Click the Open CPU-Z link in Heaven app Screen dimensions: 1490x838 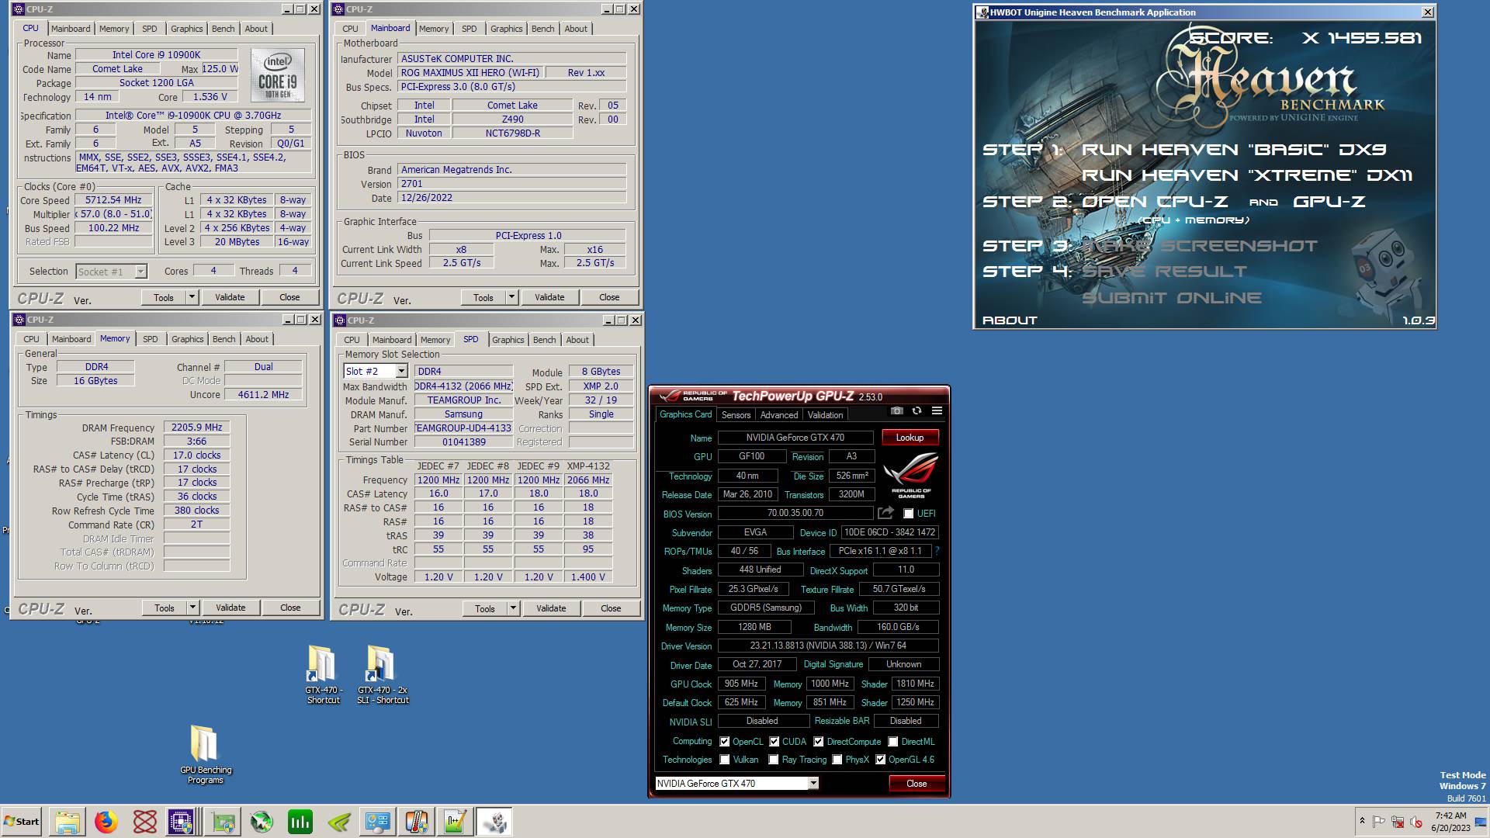pyautogui.click(x=1155, y=202)
